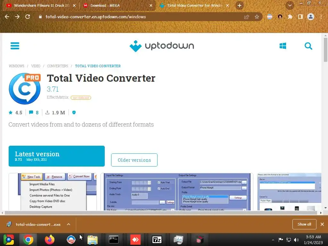Click the Start button on taskbar
Image resolution: width=328 pixels, height=246 pixels.
[x=9, y=240]
